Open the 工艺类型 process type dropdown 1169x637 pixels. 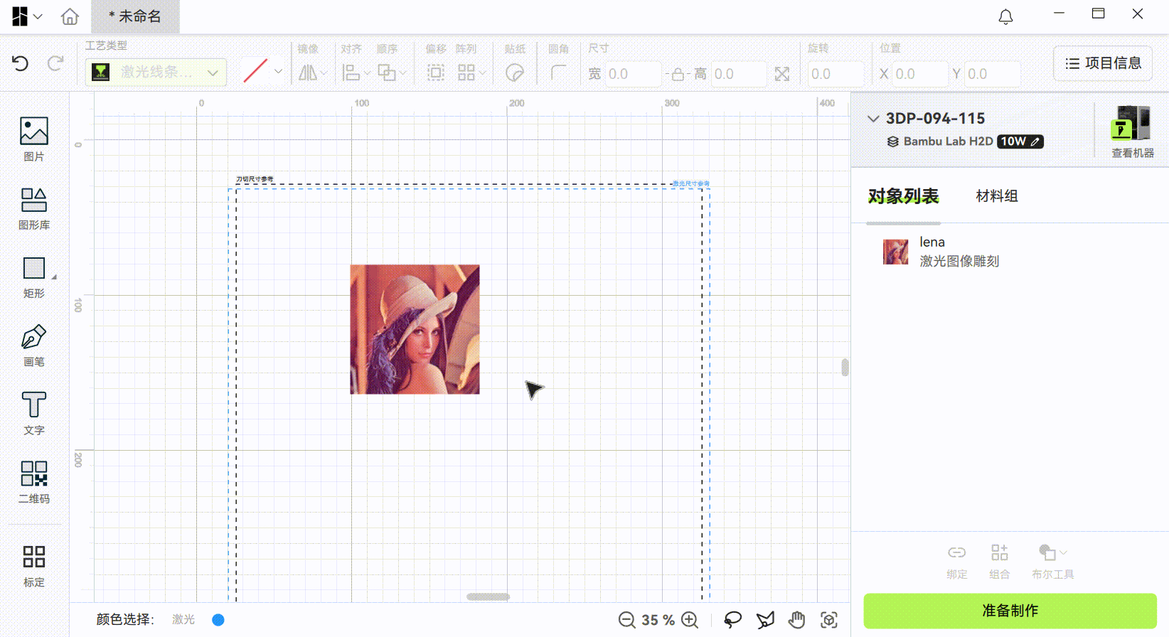point(156,72)
